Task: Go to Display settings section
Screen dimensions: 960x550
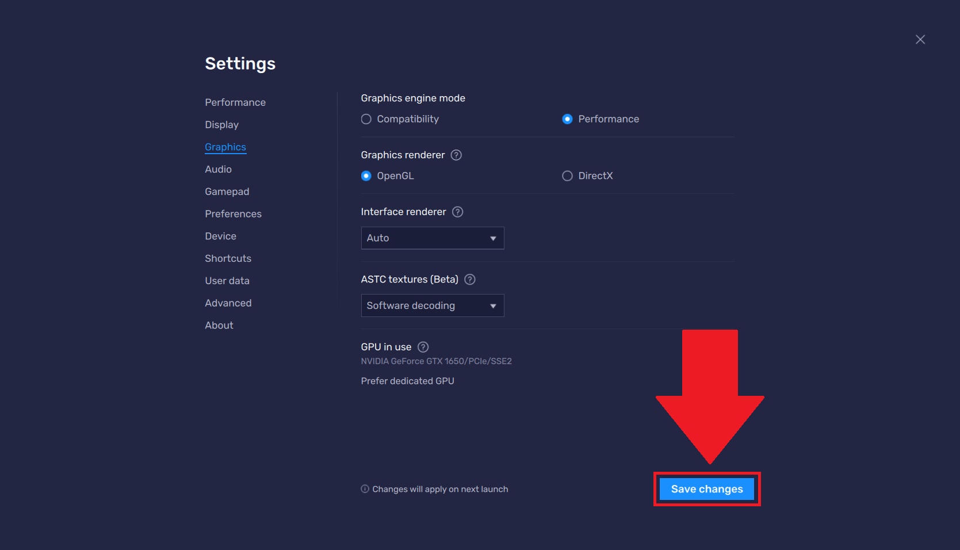Action: pyautogui.click(x=221, y=125)
